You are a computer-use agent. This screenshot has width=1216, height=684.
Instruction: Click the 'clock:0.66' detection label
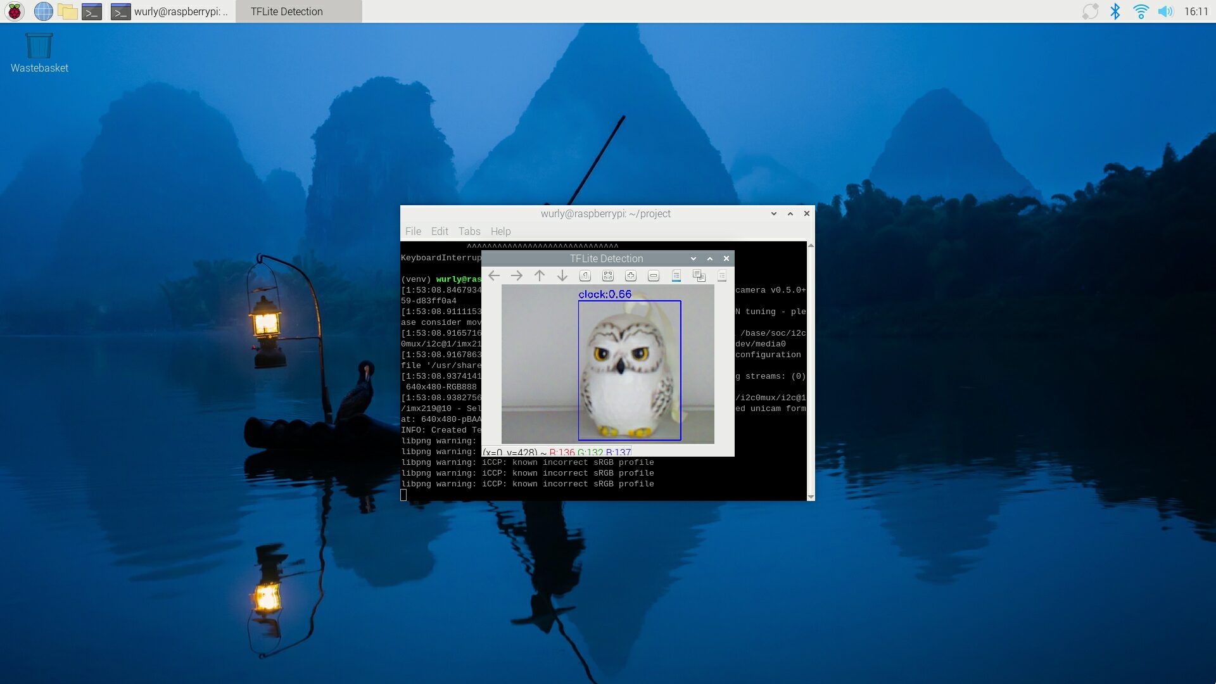point(605,294)
